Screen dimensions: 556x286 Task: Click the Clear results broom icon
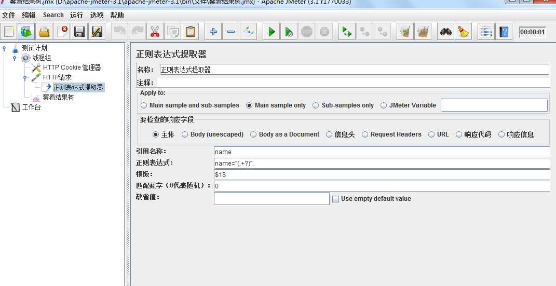point(405,32)
